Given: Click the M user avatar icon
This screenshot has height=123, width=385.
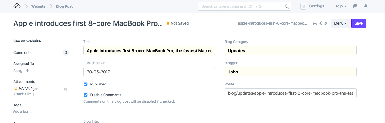Looking at the screenshot, I should pos(303,6).
